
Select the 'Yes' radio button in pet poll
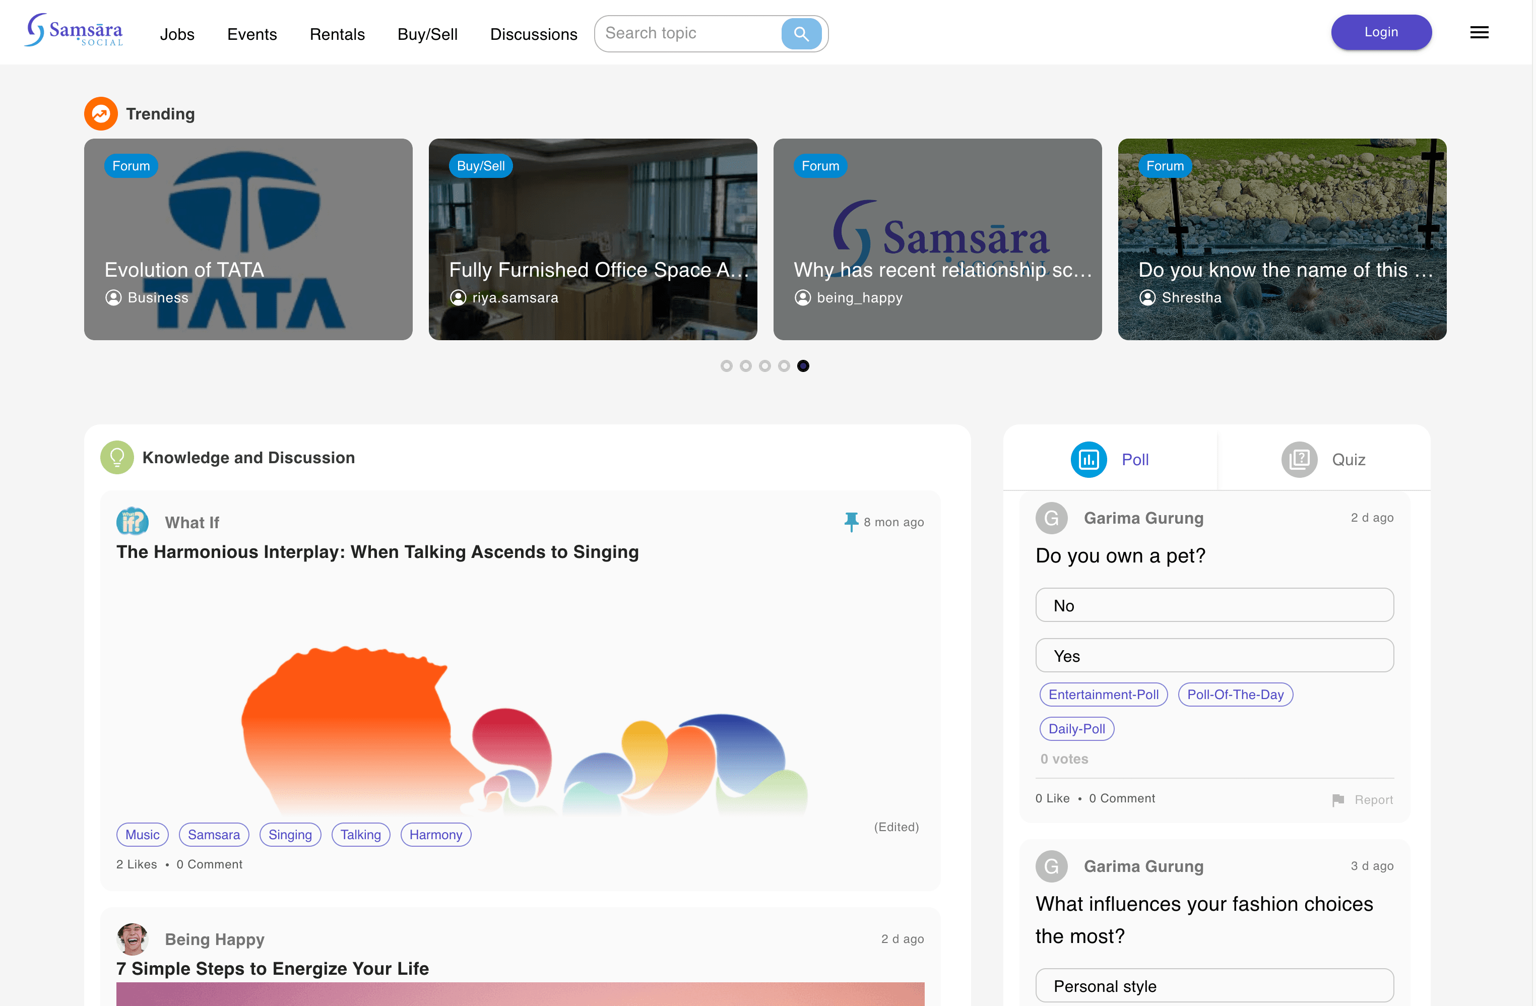tap(1214, 656)
